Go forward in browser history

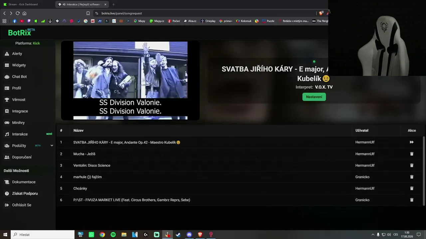point(11,13)
